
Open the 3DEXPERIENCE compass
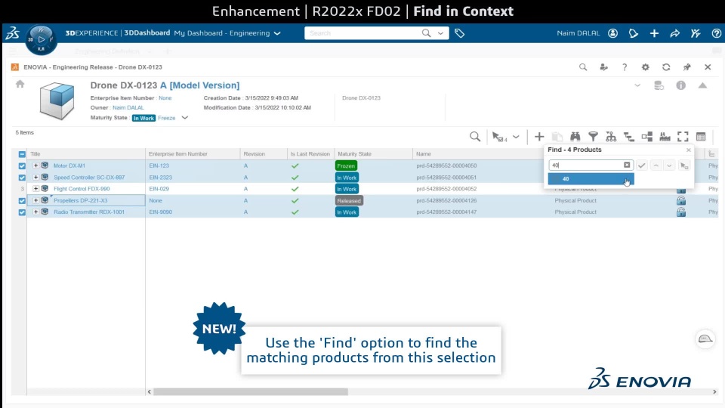click(x=41, y=39)
